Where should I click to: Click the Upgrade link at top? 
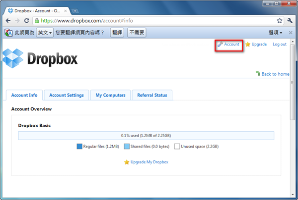(x=259, y=45)
